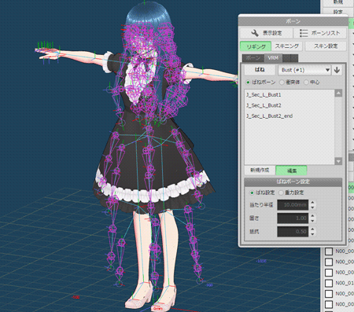
Task: Increase the 0.50 field with up arrow
Action: click(x=312, y=229)
